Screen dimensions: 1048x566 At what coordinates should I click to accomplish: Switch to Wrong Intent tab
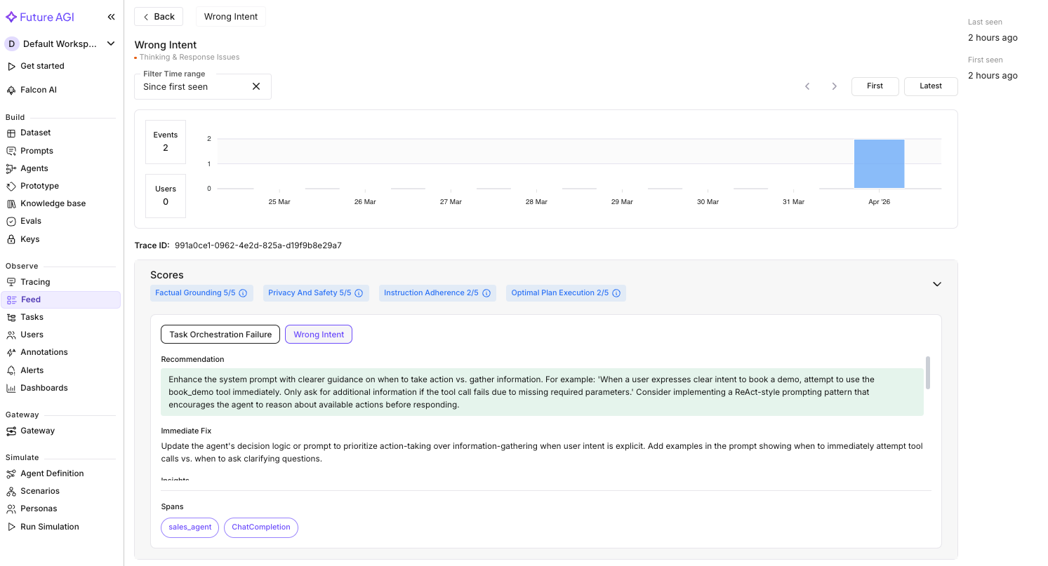coord(318,334)
